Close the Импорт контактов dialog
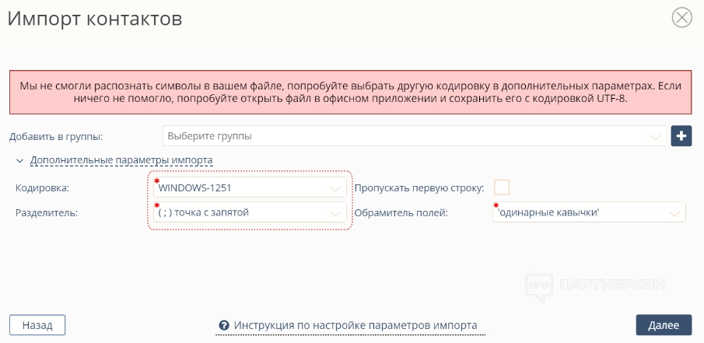Viewport: 704px width, 343px height. (682, 19)
